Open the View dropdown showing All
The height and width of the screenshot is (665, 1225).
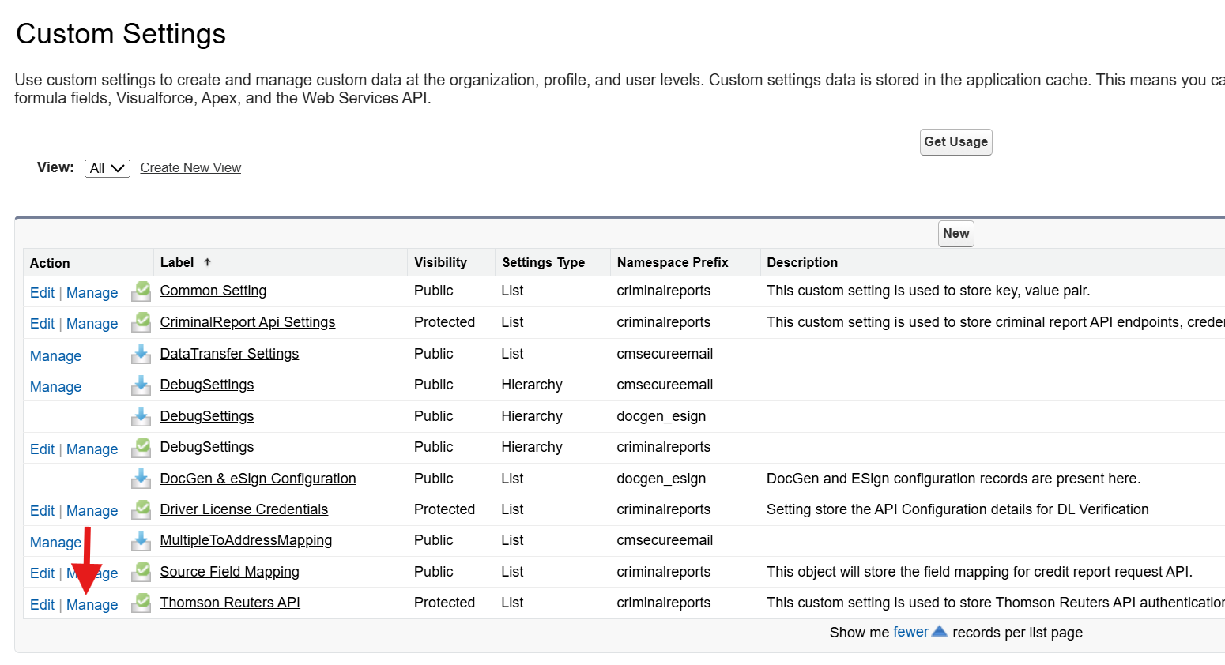coord(107,168)
